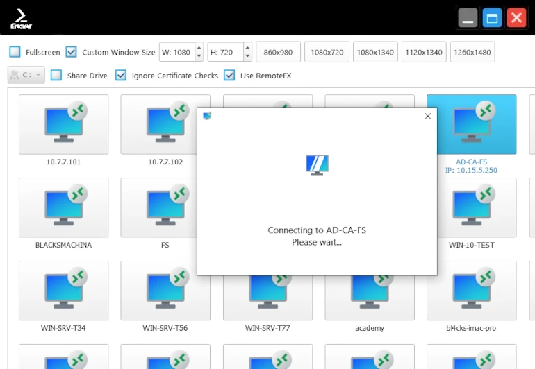This screenshot has height=369, width=535.
Task: Close the Connecting to AD-CA-FS dialog
Action: pos(427,117)
